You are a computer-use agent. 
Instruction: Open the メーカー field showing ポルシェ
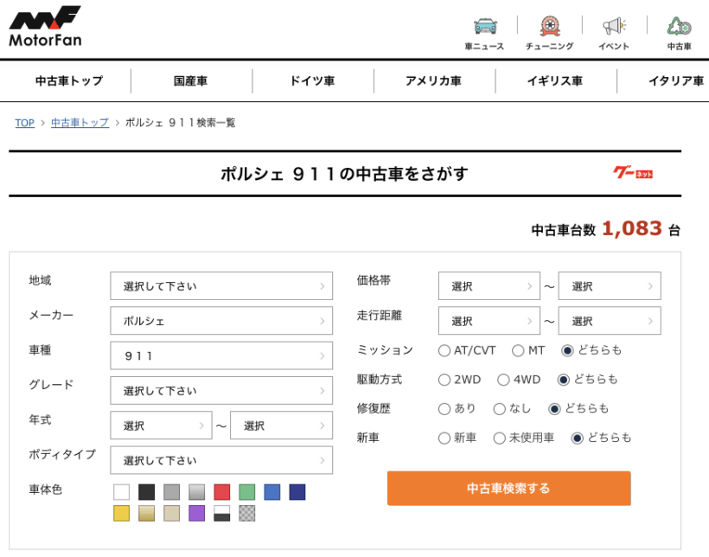tap(220, 321)
